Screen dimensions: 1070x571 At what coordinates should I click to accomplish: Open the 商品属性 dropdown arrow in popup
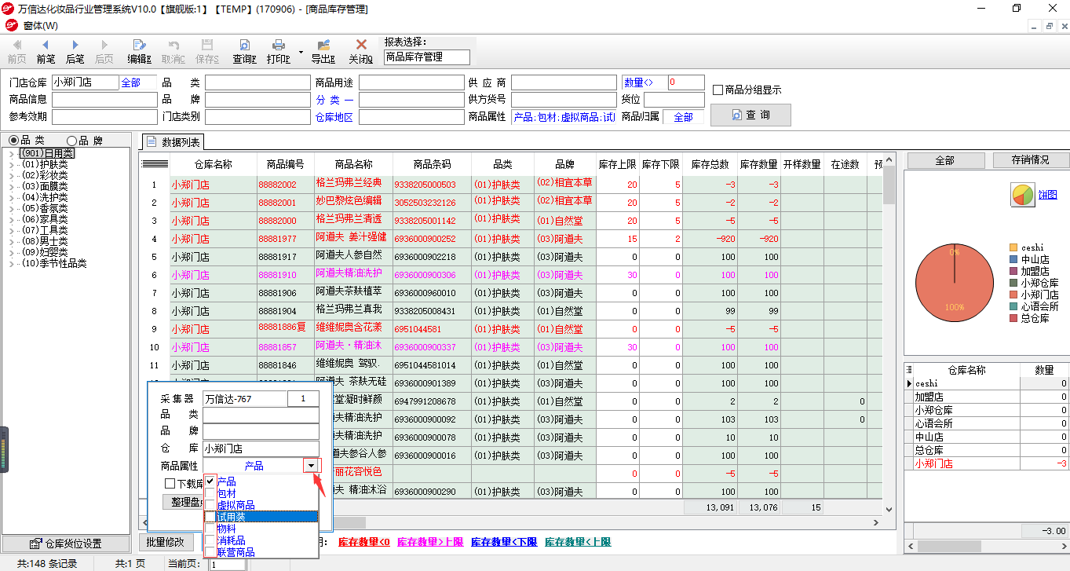point(312,466)
